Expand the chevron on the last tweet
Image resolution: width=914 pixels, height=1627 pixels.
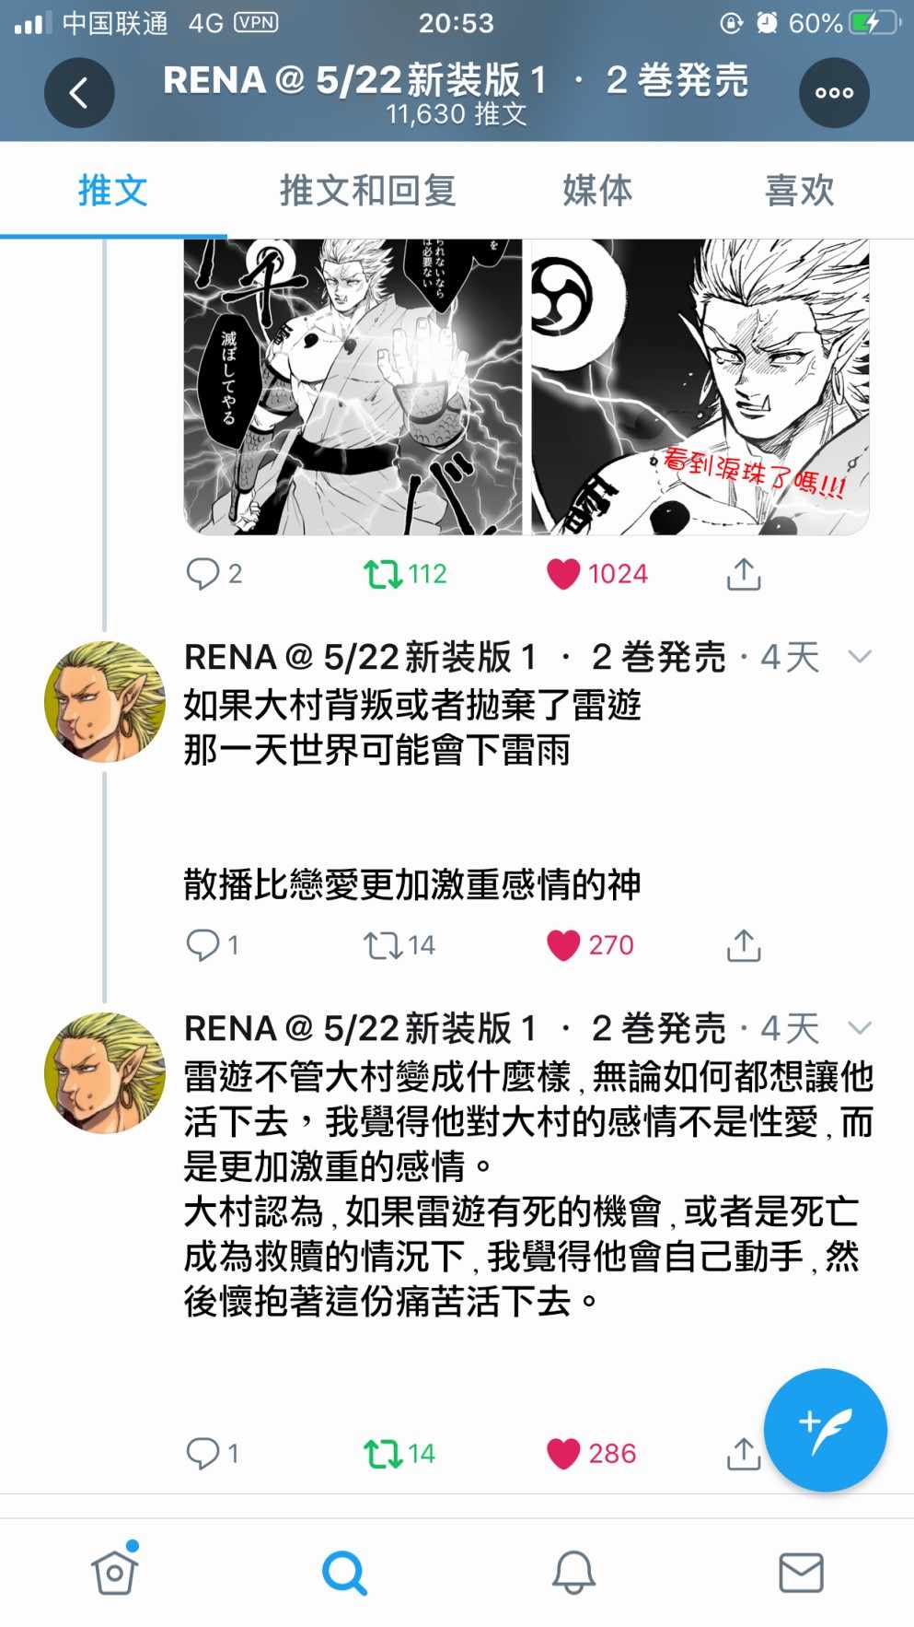coord(860,1027)
